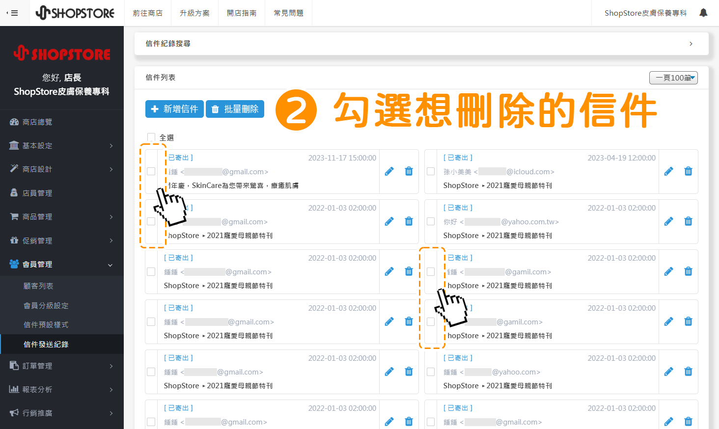Viewport: 719px width, 429px height.
Task: Collapse the 會員管理 submenu chevron
Action: pos(111,265)
